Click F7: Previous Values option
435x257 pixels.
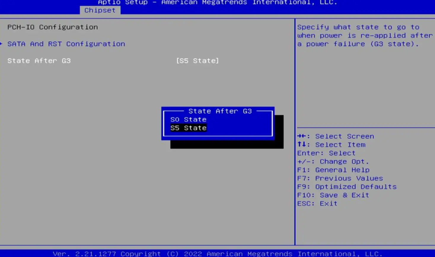[340, 178]
